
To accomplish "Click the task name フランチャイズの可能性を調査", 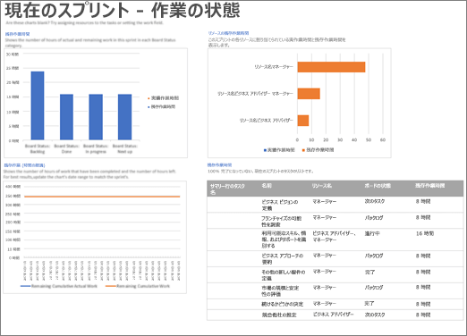I will (282, 222).
